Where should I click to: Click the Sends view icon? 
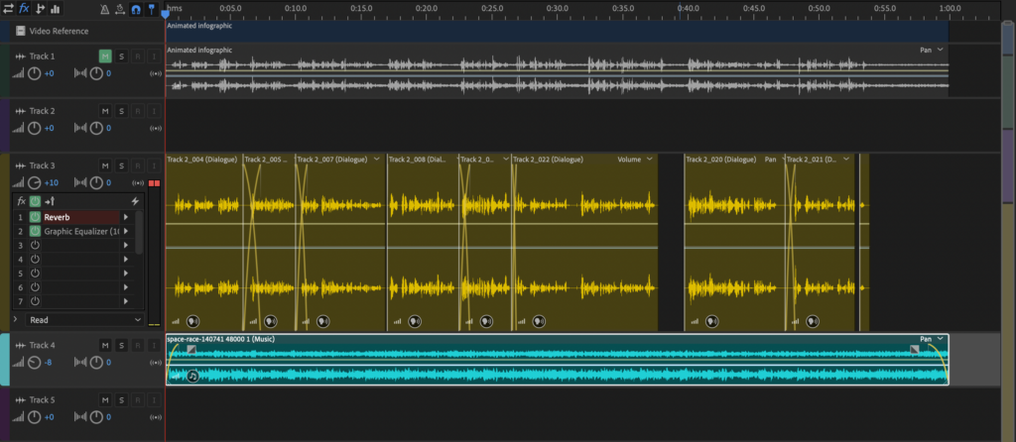coord(40,9)
